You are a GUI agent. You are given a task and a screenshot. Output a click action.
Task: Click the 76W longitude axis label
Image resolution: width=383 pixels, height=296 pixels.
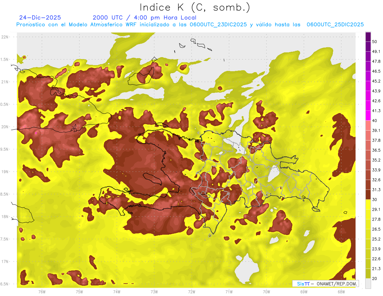click(x=42, y=292)
